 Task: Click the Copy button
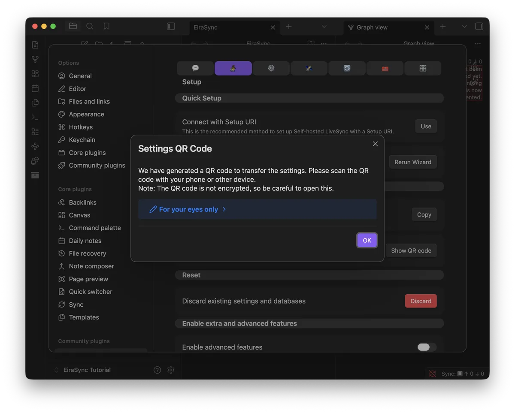424,214
